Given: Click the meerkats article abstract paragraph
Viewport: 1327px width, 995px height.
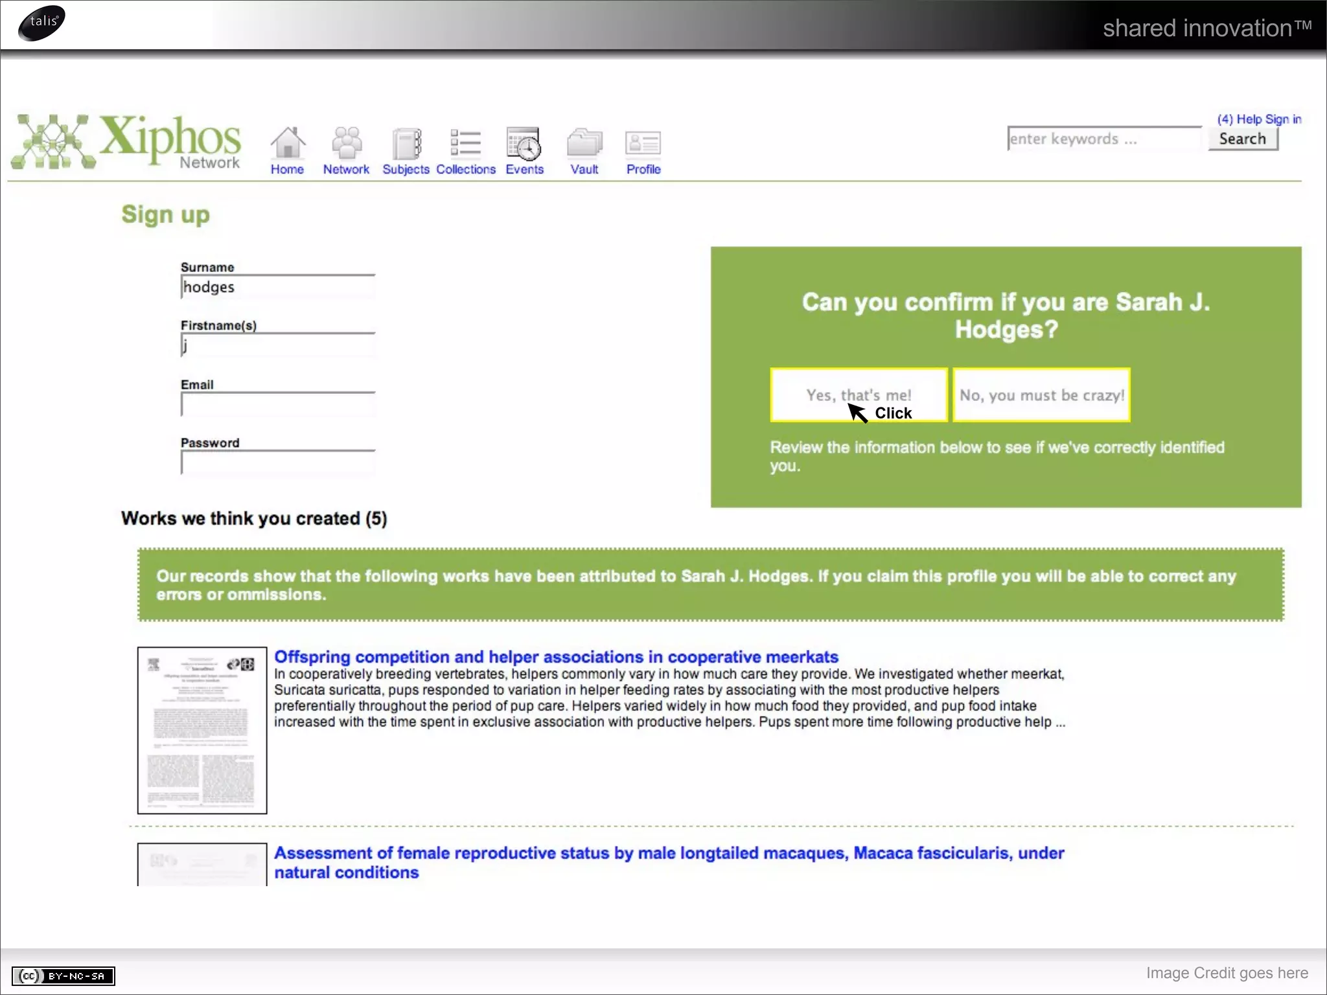Looking at the screenshot, I should tap(669, 698).
